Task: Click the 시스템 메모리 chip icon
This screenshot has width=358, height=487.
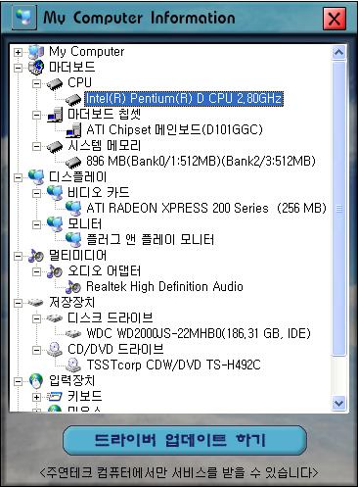Action: pyautogui.click(x=55, y=146)
